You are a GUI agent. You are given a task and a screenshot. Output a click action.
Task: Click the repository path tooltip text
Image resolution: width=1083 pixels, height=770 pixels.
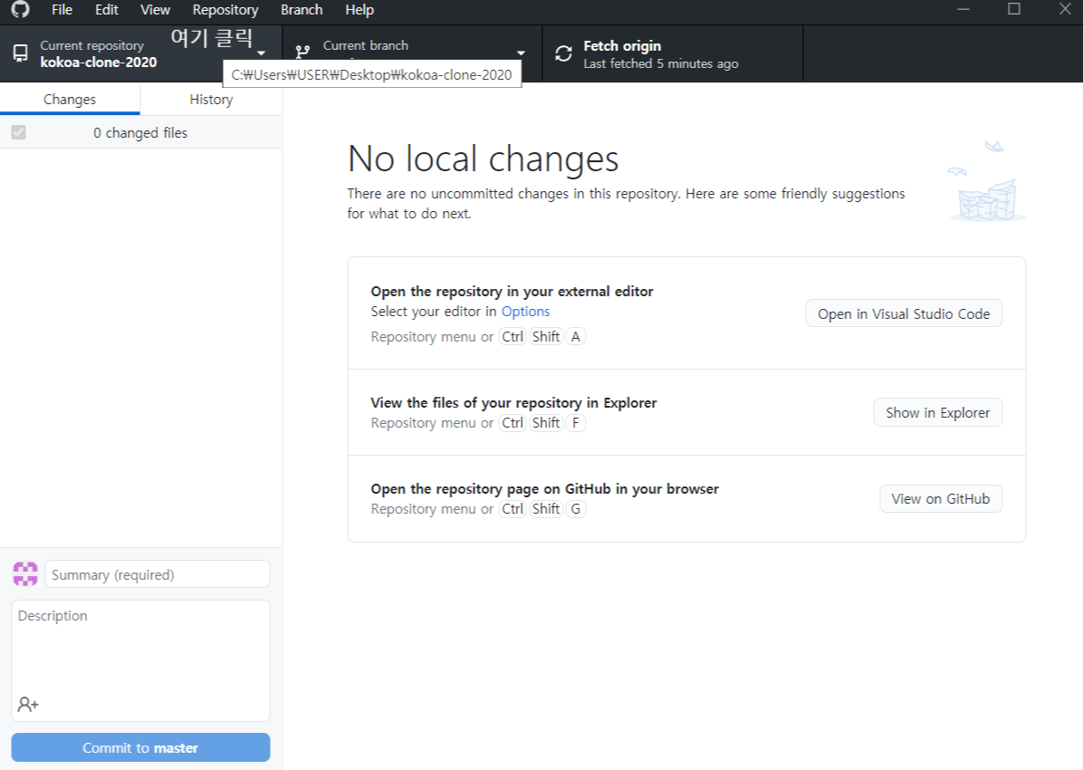(371, 74)
